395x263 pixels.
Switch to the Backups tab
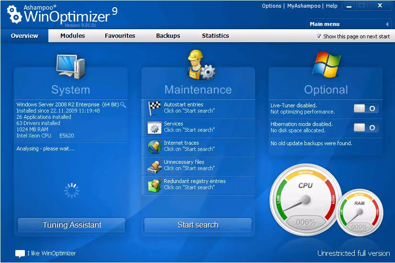[168, 36]
